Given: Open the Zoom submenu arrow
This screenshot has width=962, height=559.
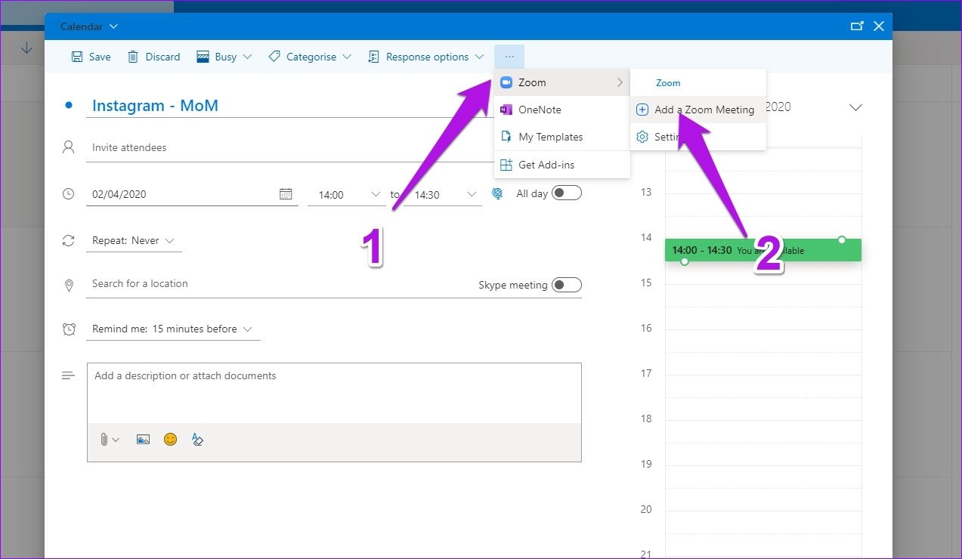Looking at the screenshot, I should (x=620, y=82).
